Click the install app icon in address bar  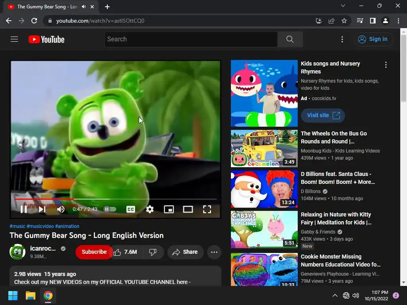(x=319, y=21)
